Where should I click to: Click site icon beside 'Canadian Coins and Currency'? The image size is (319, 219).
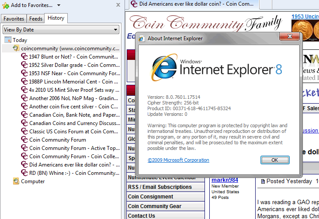tap(24, 123)
